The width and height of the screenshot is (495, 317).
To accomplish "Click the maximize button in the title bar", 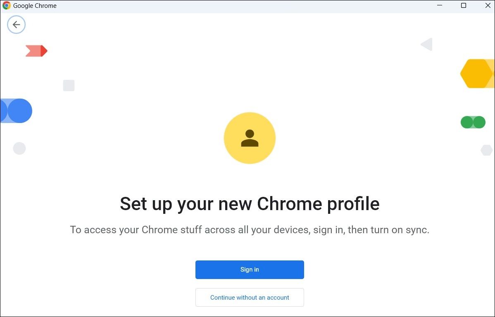I will point(464,5).
